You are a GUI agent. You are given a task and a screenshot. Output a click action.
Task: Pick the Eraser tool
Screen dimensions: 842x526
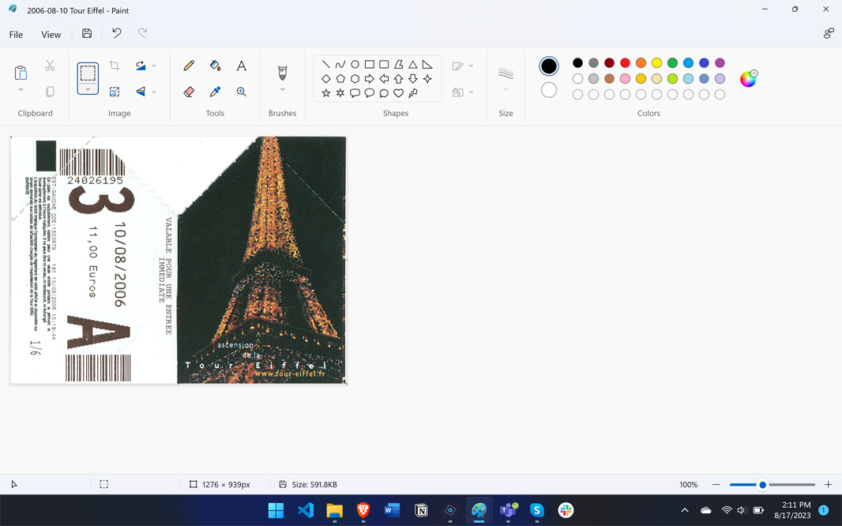(189, 92)
